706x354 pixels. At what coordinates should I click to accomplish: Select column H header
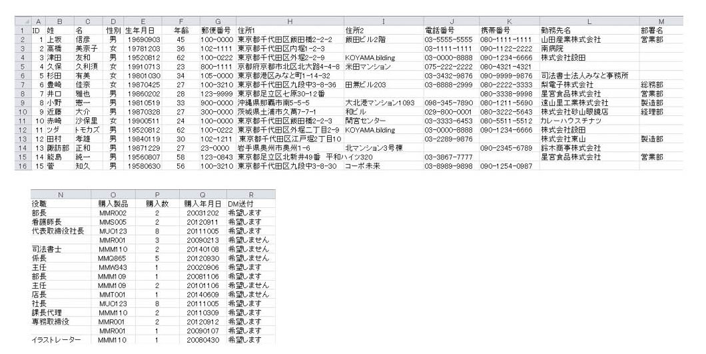290,21
